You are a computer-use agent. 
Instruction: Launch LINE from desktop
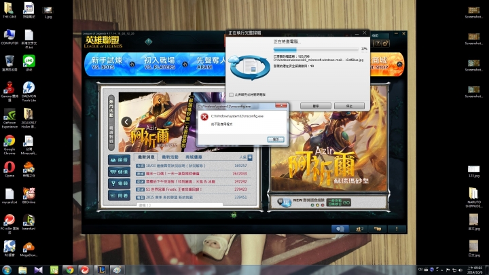29,63
